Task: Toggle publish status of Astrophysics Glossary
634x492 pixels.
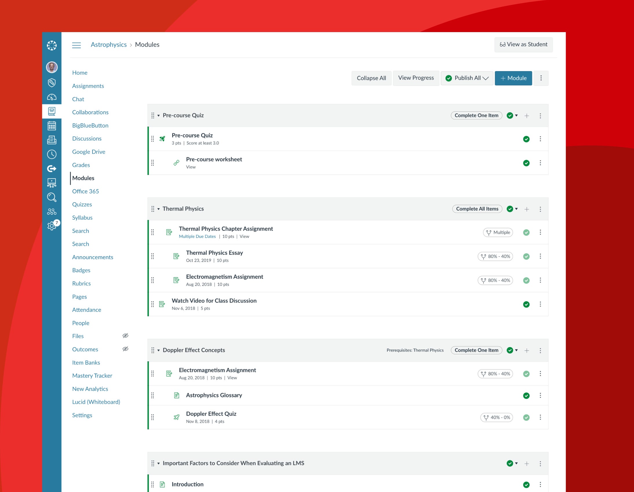Action: [526, 396]
